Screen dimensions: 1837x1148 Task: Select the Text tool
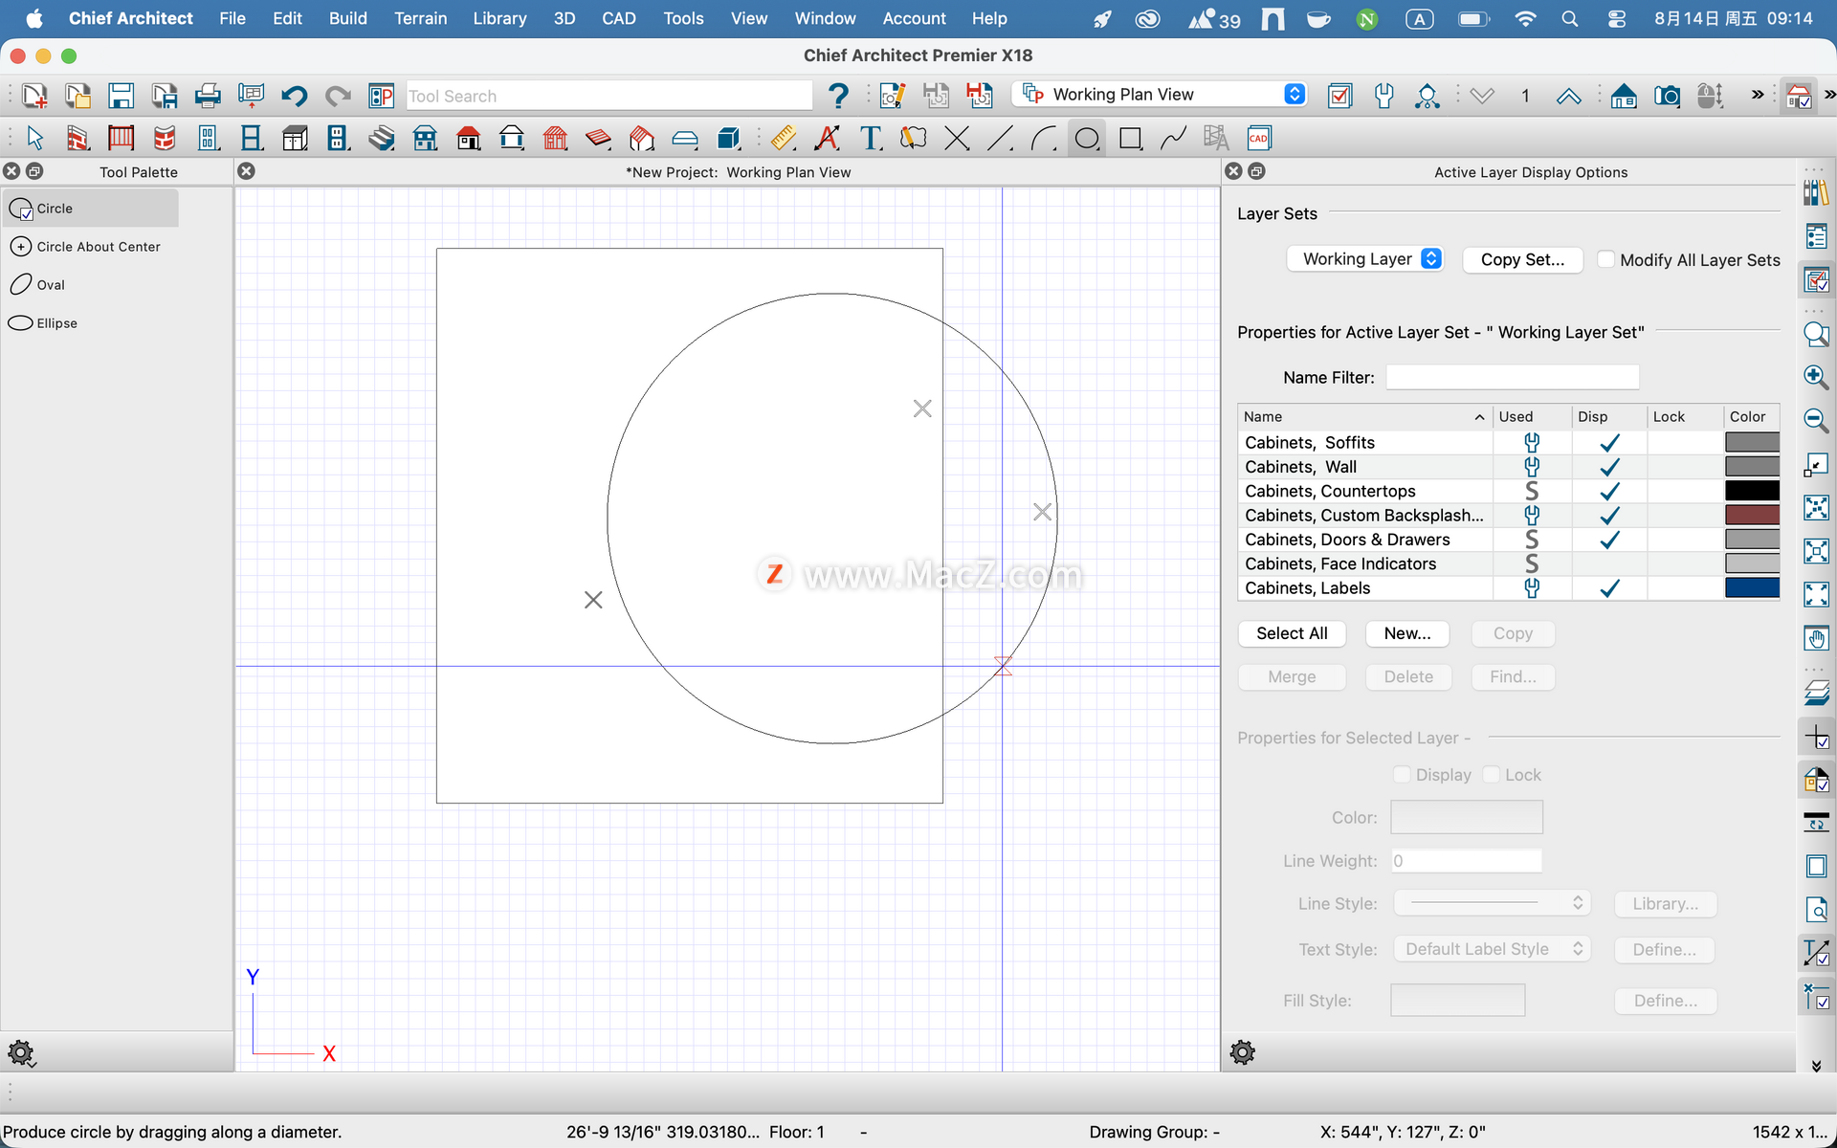point(871,139)
